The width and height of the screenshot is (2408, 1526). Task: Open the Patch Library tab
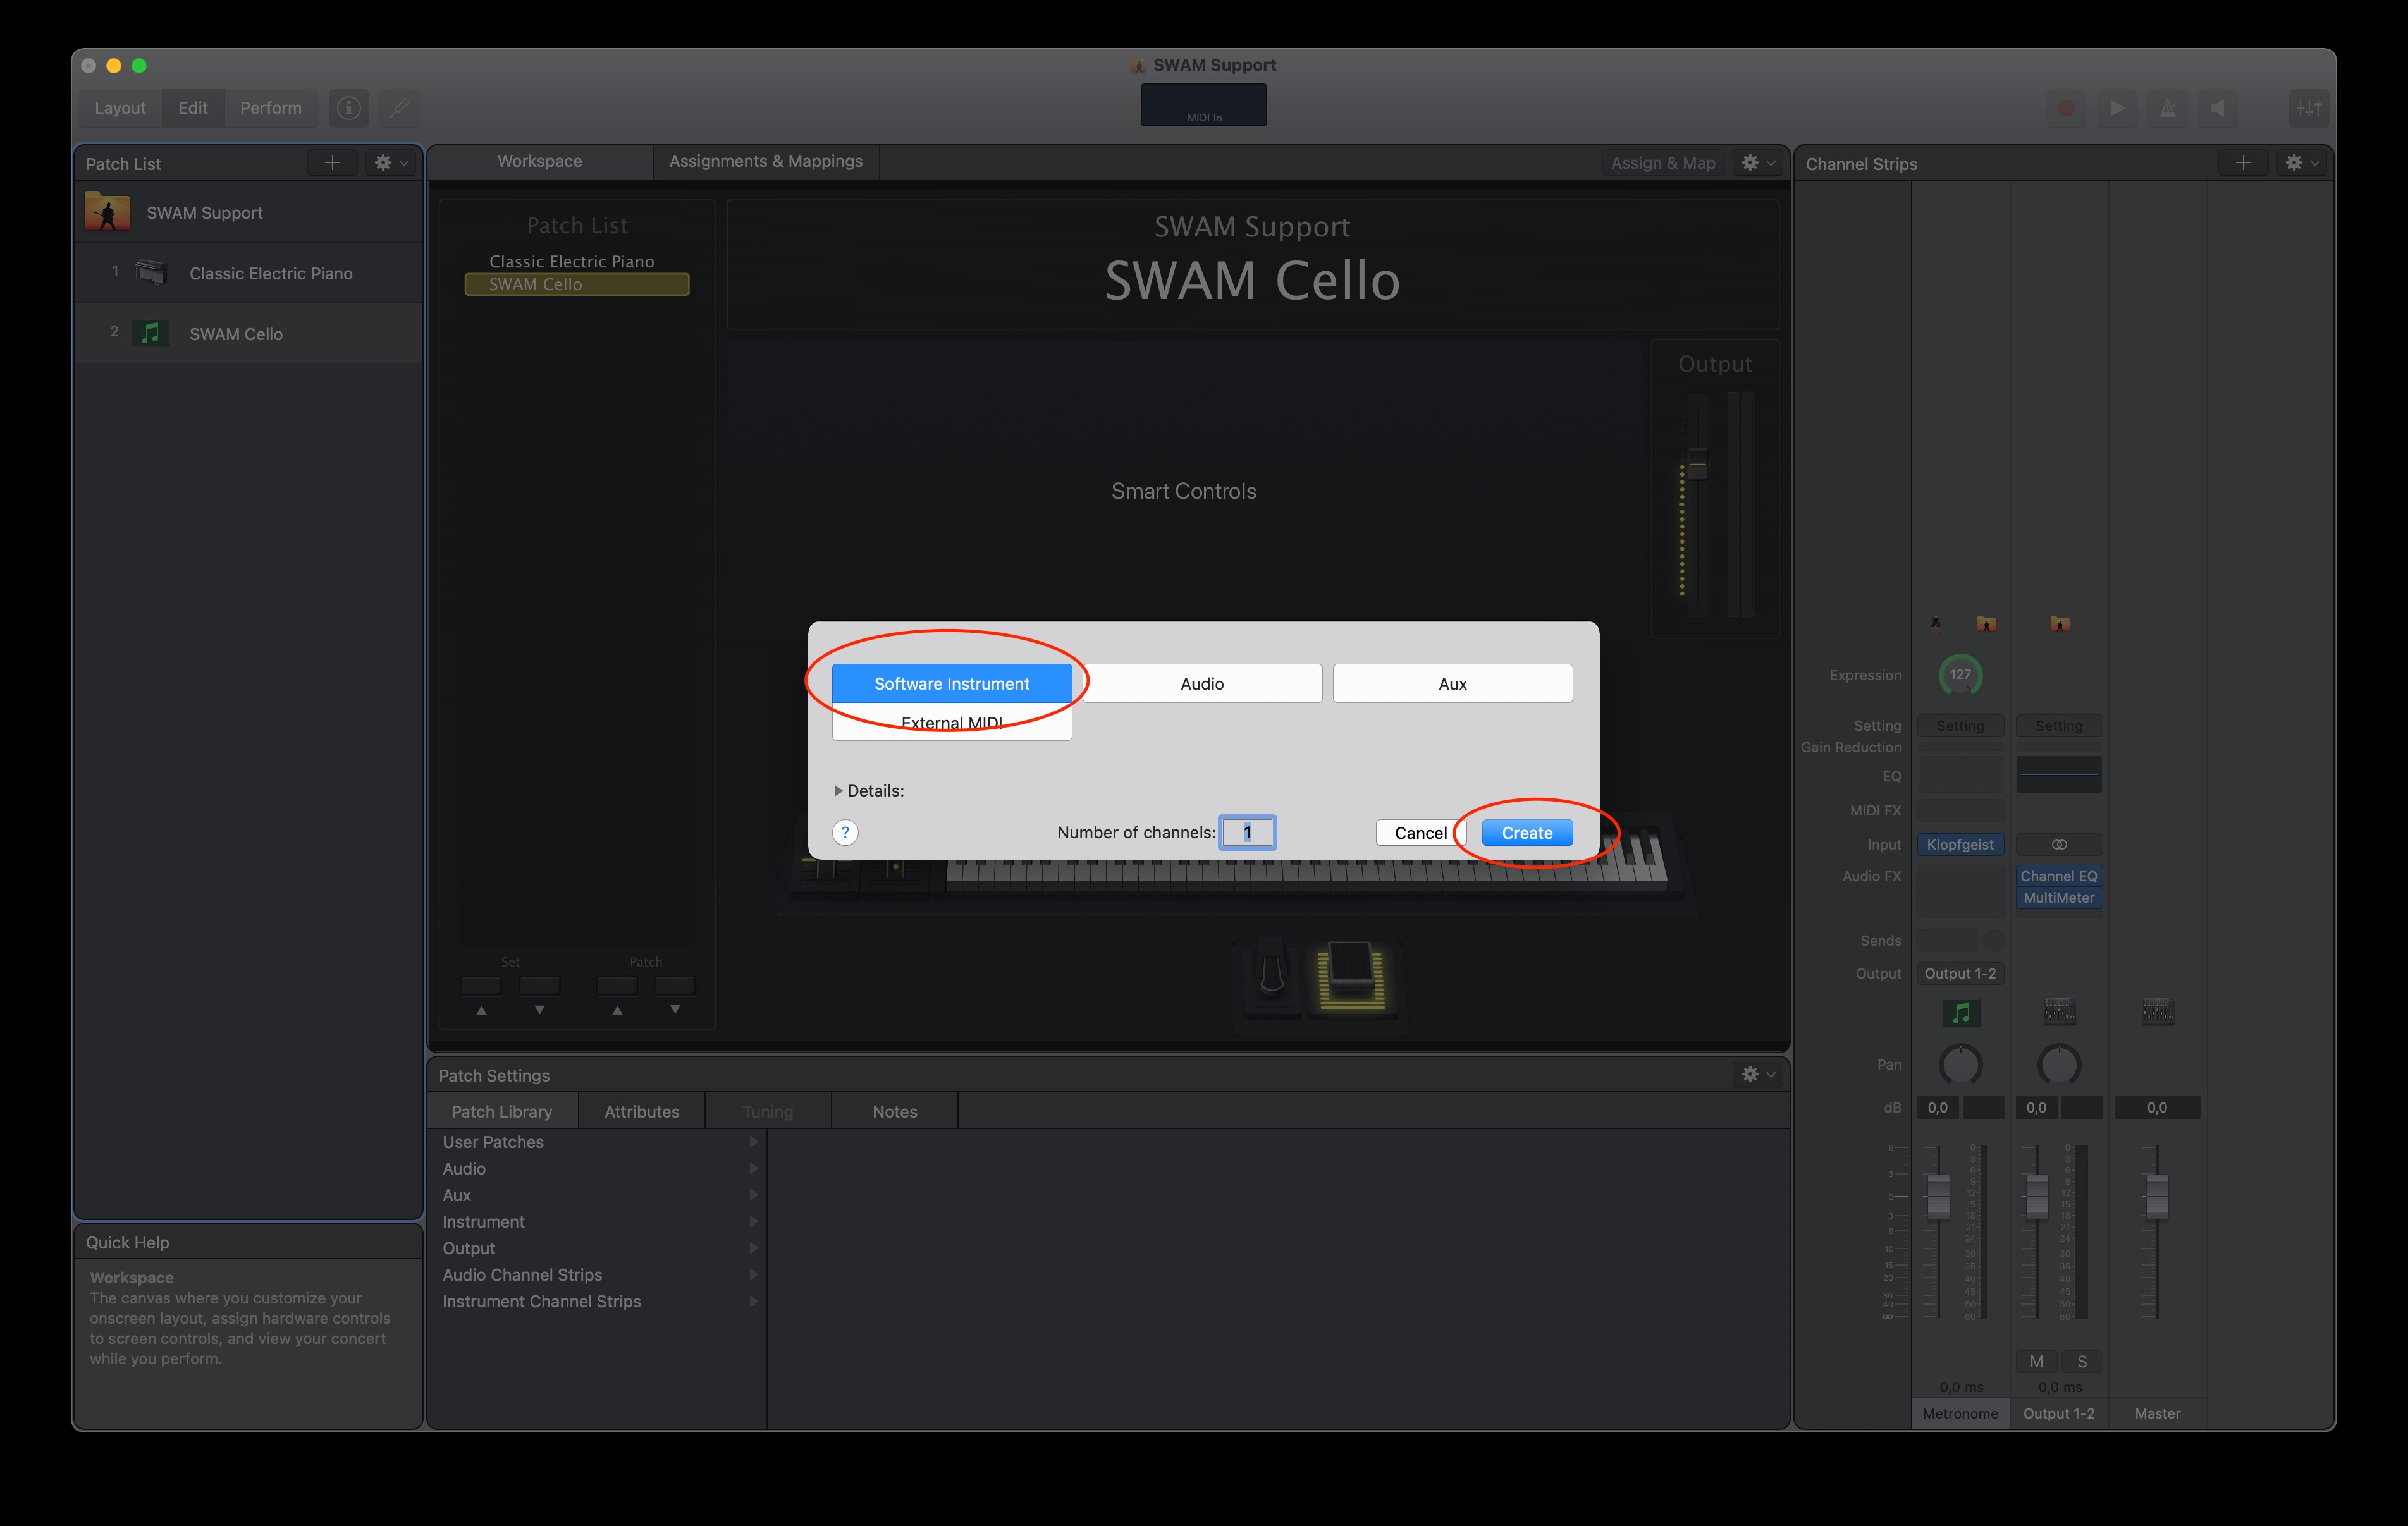click(x=502, y=1111)
